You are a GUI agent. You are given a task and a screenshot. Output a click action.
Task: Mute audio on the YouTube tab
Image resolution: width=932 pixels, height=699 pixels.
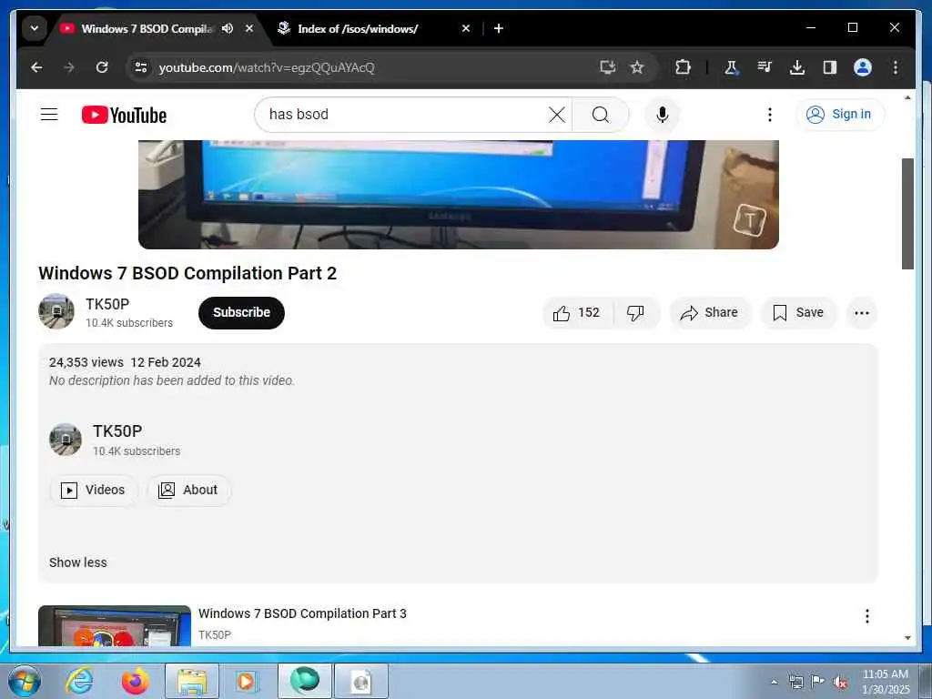pos(227,28)
